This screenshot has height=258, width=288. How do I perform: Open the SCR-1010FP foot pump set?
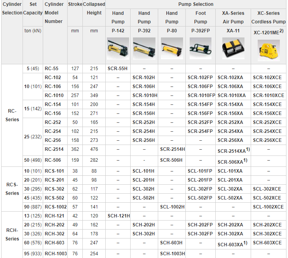click(201, 95)
